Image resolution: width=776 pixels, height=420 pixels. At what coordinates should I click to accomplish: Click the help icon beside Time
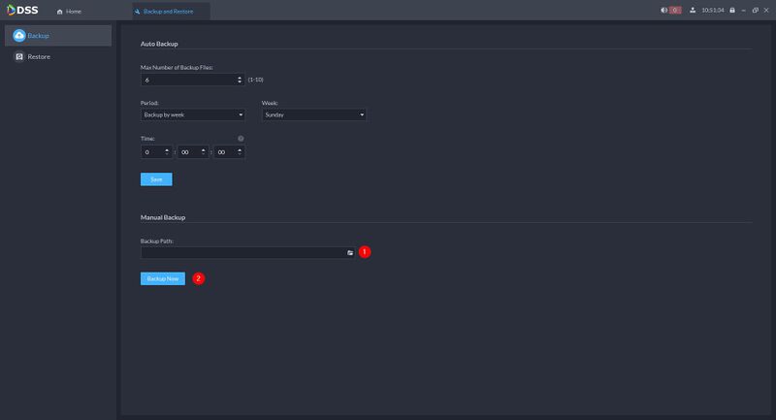[x=241, y=139]
